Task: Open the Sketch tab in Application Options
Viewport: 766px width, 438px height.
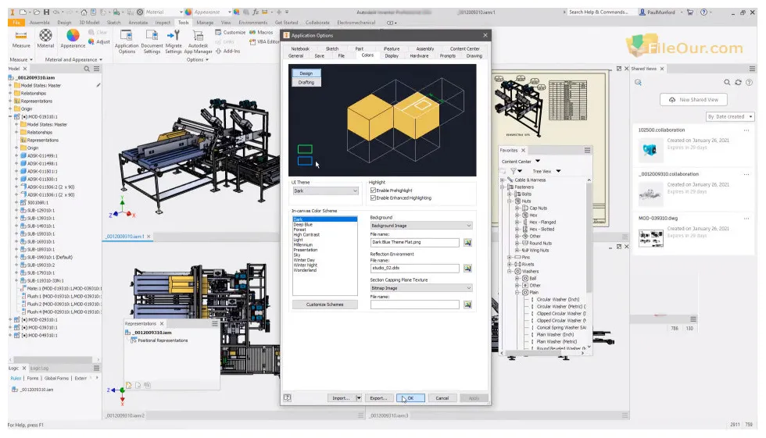Action: click(x=332, y=48)
